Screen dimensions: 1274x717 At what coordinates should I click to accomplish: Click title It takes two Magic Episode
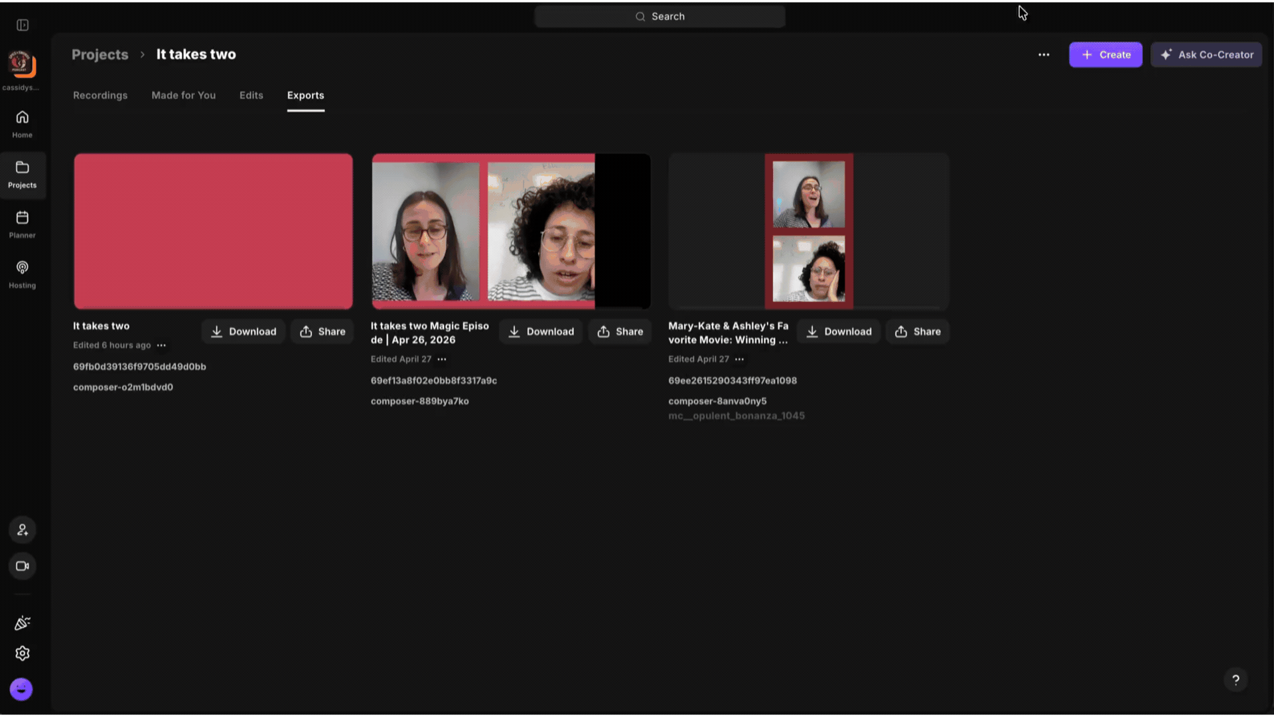point(429,333)
